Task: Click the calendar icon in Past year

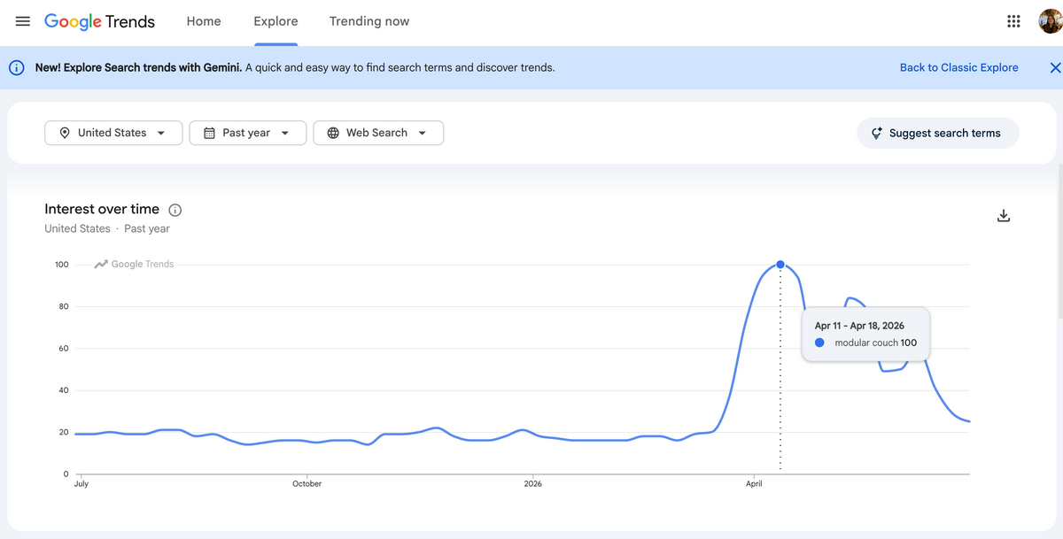Action: coord(209,133)
